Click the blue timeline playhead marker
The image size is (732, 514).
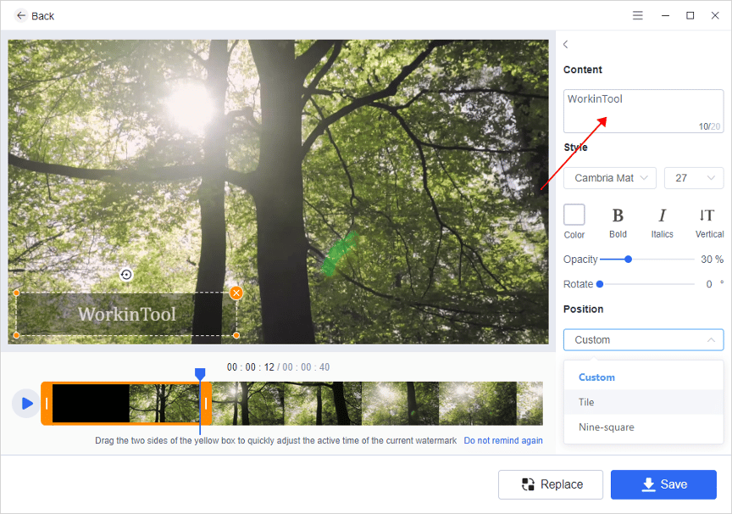coord(200,373)
